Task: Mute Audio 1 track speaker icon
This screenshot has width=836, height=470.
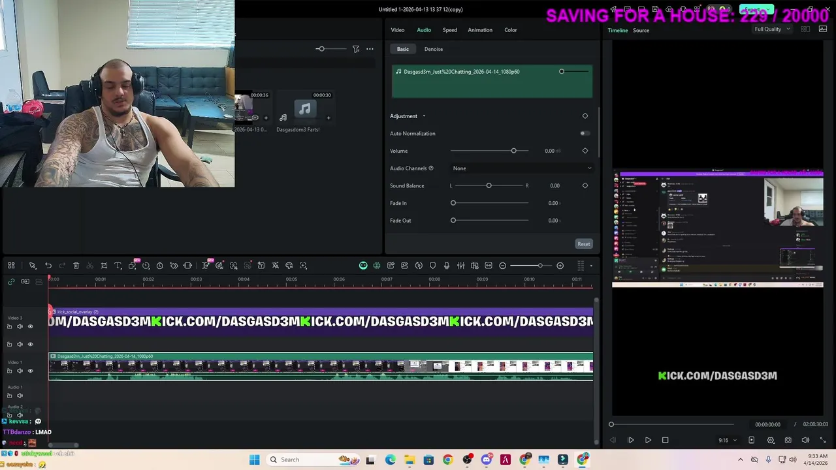Action: coord(20,396)
